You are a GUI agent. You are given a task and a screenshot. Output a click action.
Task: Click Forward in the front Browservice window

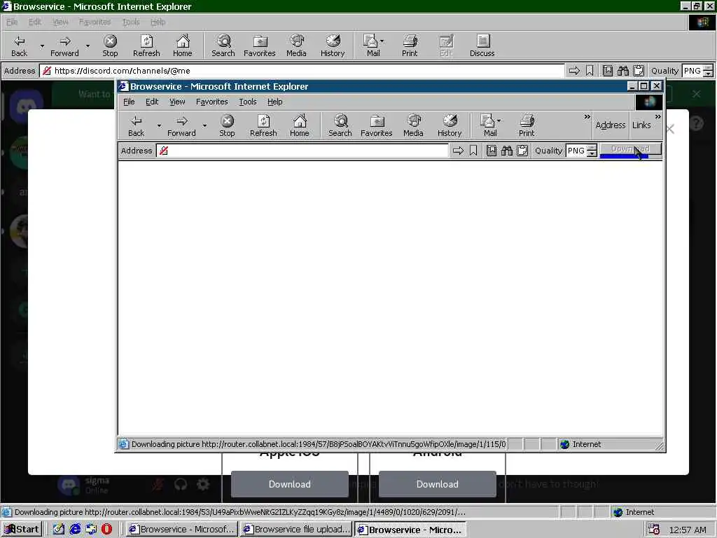(x=181, y=125)
